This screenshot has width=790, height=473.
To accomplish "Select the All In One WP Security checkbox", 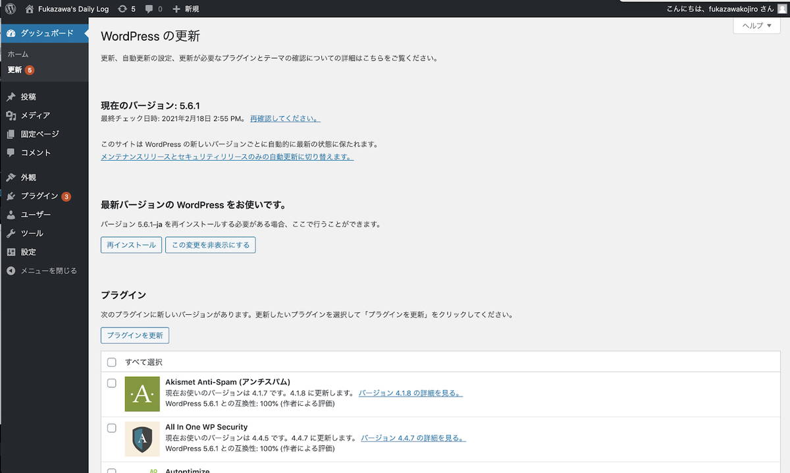I will [111, 428].
